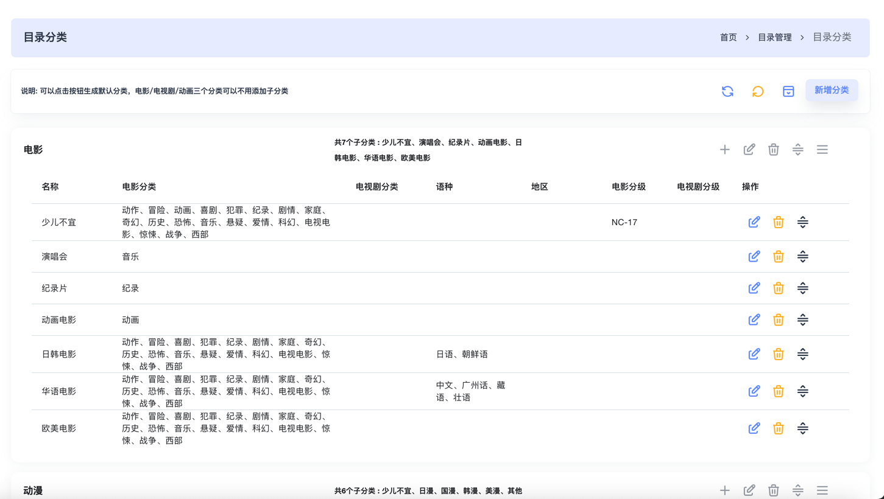884x499 pixels.
Task: Click the blue collapse box icon beside 新增分类
Action: pyautogui.click(x=788, y=91)
